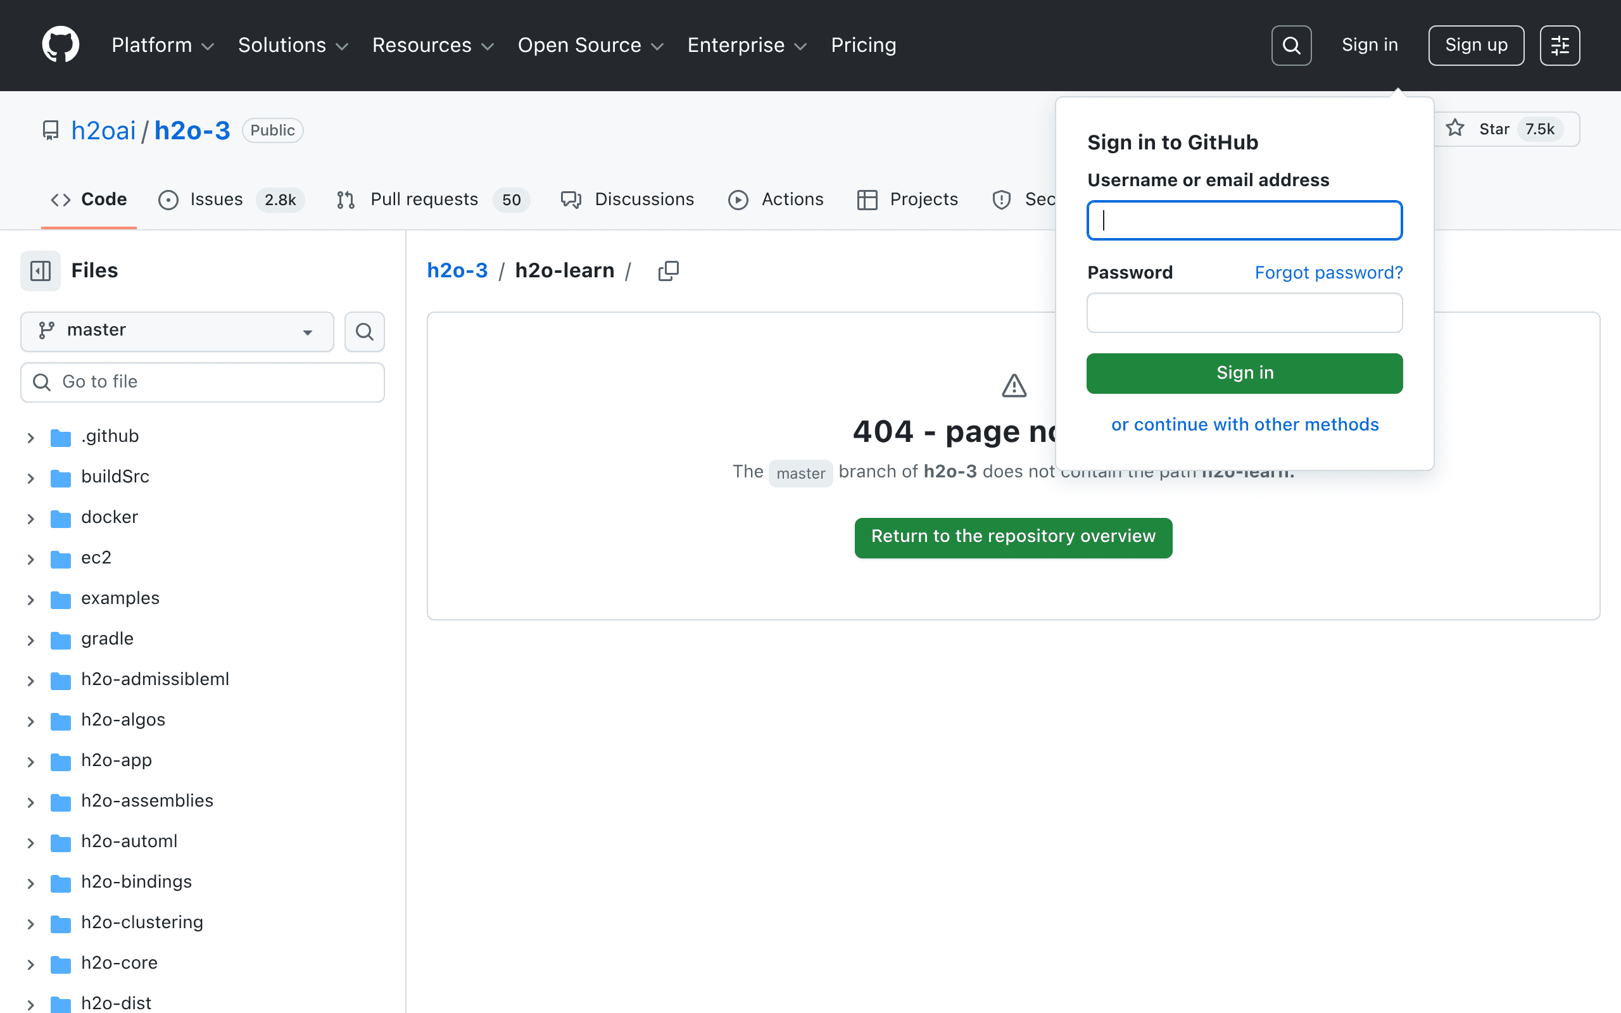Expand the Enterprise menu
The height and width of the screenshot is (1013, 1621).
click(x=747, y=46)
